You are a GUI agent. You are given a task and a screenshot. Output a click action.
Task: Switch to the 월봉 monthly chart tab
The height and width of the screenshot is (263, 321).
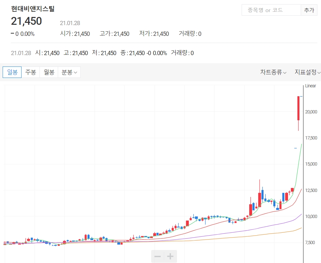point(49,72)
